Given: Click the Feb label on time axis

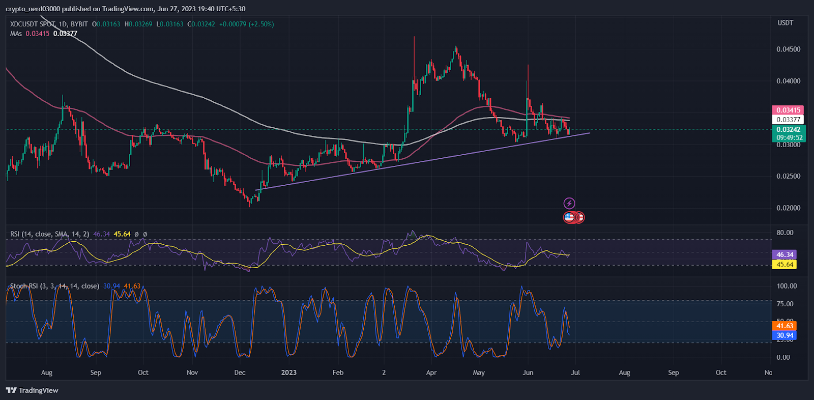Looking at the screenshot, I should (x=338, y=373).
